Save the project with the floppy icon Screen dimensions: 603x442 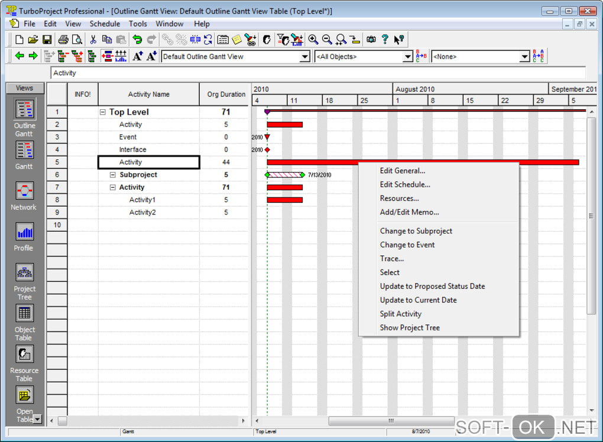(47, 39)
